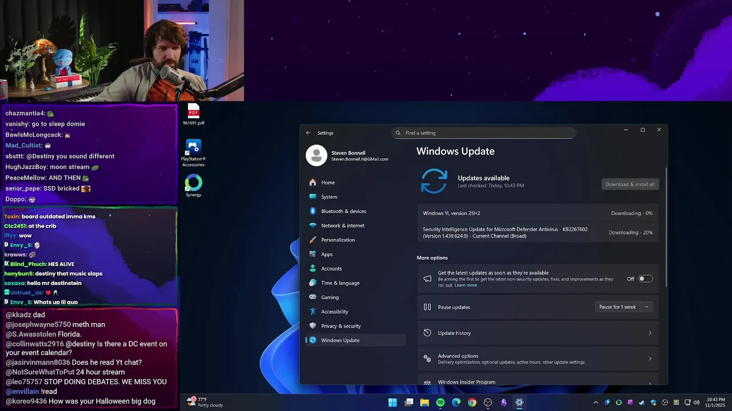This screenshot has width=732, height=411.
Task: Toggle Get the latest updates switch
Action: coord(646,279)
